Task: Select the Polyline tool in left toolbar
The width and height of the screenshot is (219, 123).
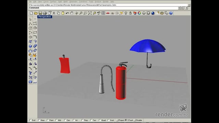Action: click(x=30, y=24)
